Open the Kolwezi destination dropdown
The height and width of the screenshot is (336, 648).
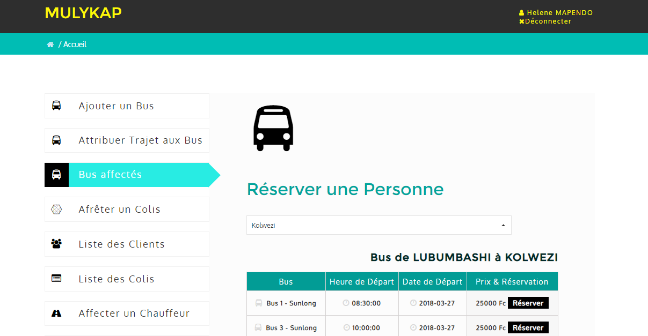[378, 225]
